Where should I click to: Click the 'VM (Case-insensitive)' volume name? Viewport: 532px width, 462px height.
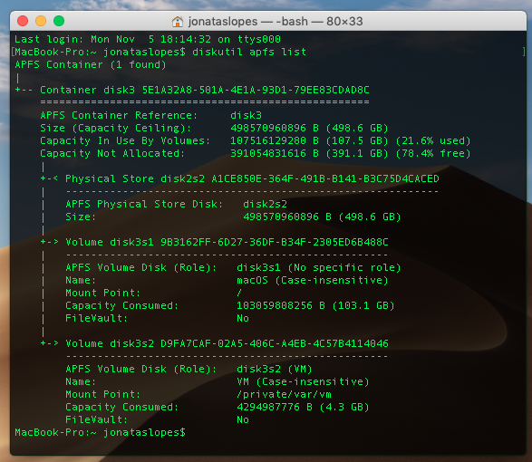coord(303,381)
